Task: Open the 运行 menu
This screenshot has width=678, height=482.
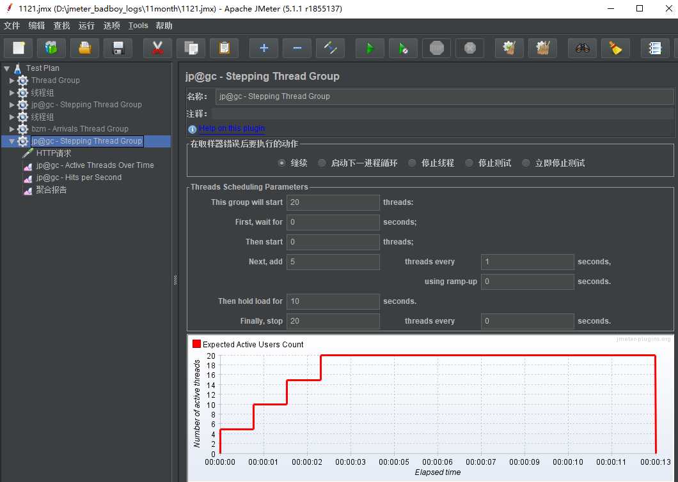Action: click(86, 26)
